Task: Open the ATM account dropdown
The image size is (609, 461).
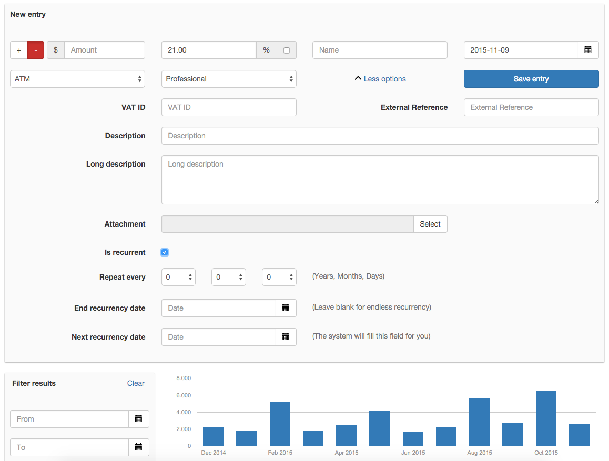Action: pos(78,79)
